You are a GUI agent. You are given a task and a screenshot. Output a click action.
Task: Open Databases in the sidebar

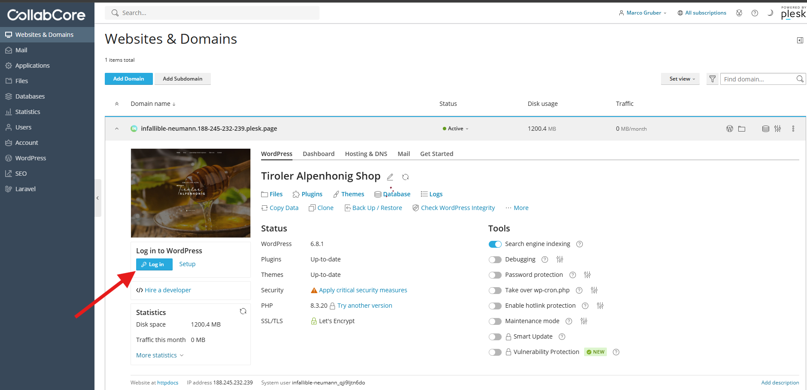tap(30, 96)
